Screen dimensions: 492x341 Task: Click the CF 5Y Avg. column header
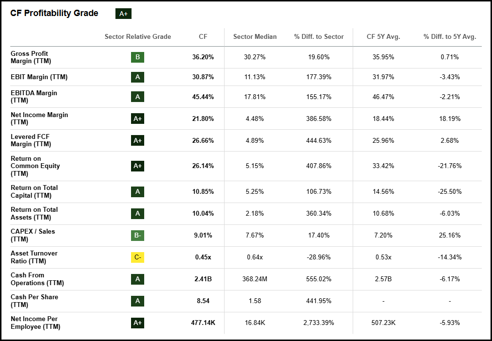pos(383,36)
